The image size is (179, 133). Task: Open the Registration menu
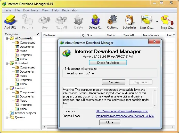pos(70,10)
